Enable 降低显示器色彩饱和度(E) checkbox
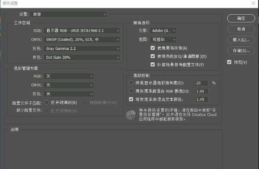Viewport: 259px width, 169px height. [x=131, y=83]
